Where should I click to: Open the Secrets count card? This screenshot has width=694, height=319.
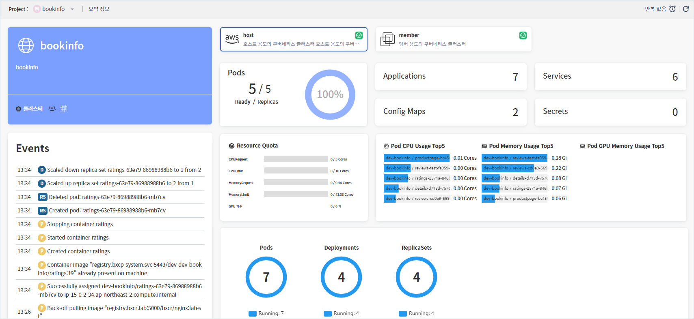pos(610,112)
